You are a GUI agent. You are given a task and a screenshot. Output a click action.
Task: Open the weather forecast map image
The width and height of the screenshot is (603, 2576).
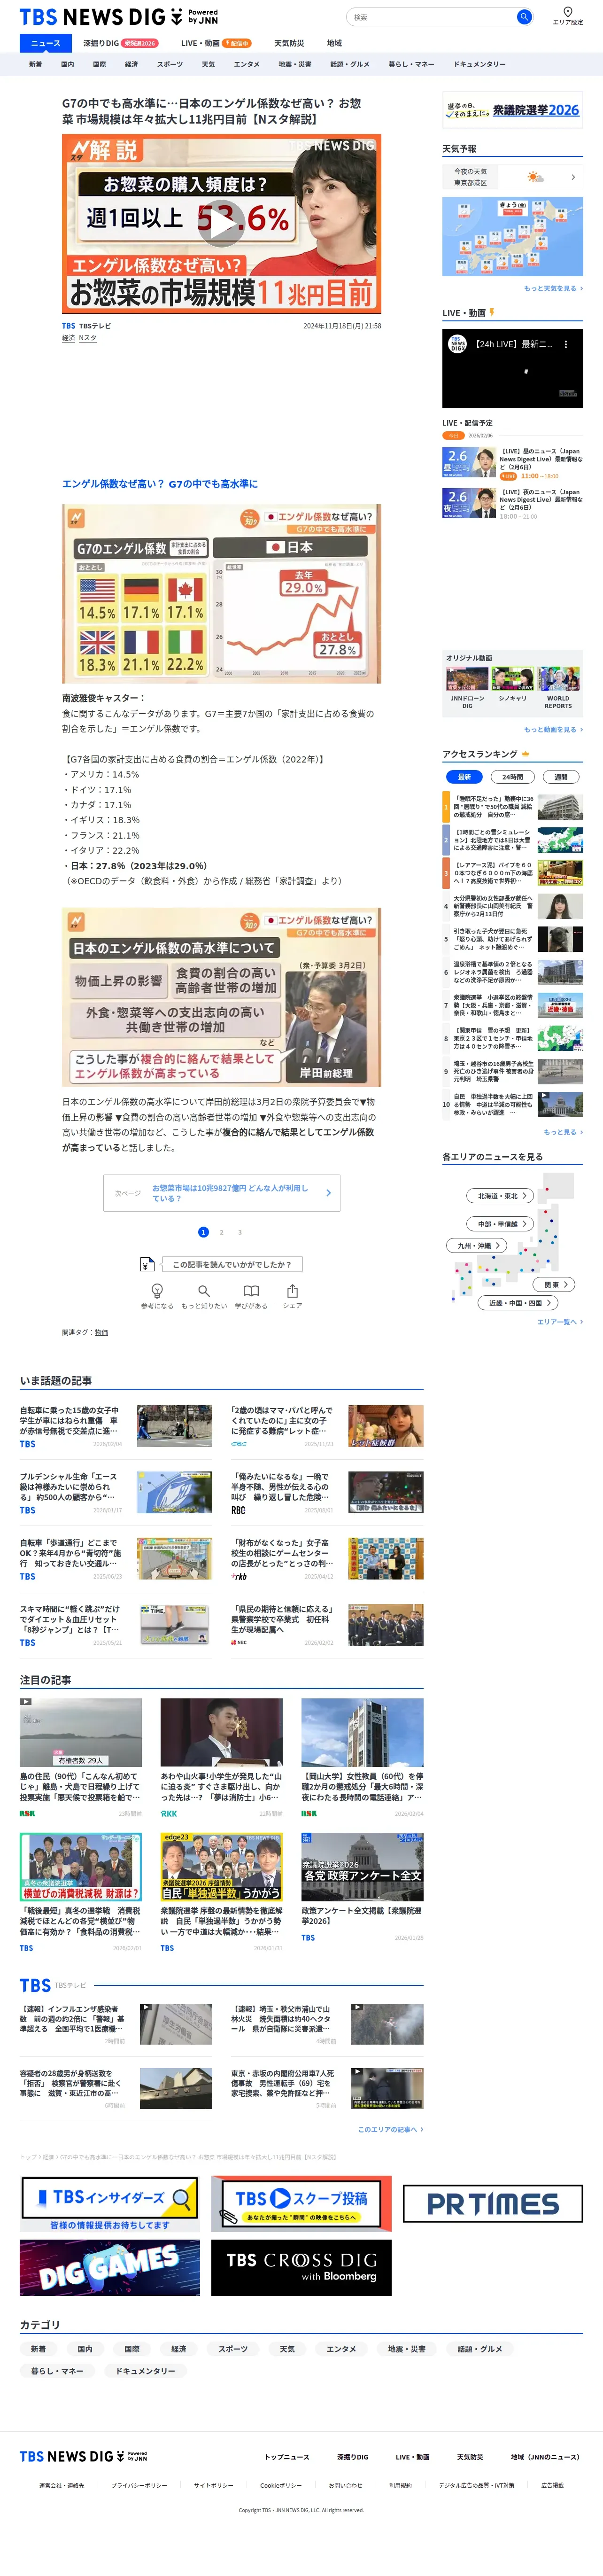coord(512,236)
